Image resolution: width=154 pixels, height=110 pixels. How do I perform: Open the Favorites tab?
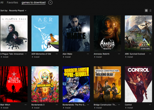pyautogui.click(x=12, y=2)
